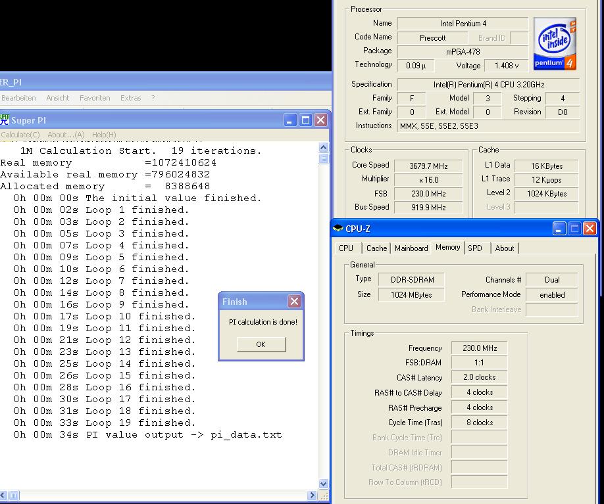Click Super PI scroll down arrow
This screenshot has height=504, width=604.
tap(324, 484)
